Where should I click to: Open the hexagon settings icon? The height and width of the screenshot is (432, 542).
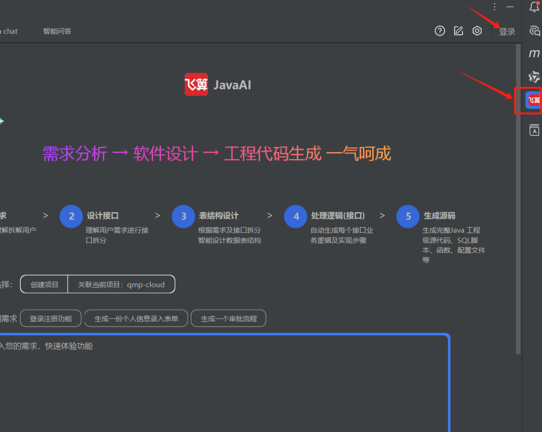pos(477,31)
